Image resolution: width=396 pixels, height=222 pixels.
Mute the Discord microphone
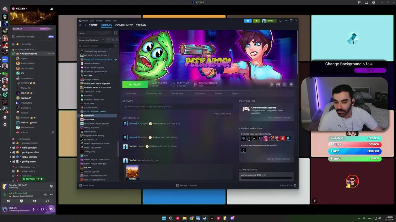pos(33,209)
